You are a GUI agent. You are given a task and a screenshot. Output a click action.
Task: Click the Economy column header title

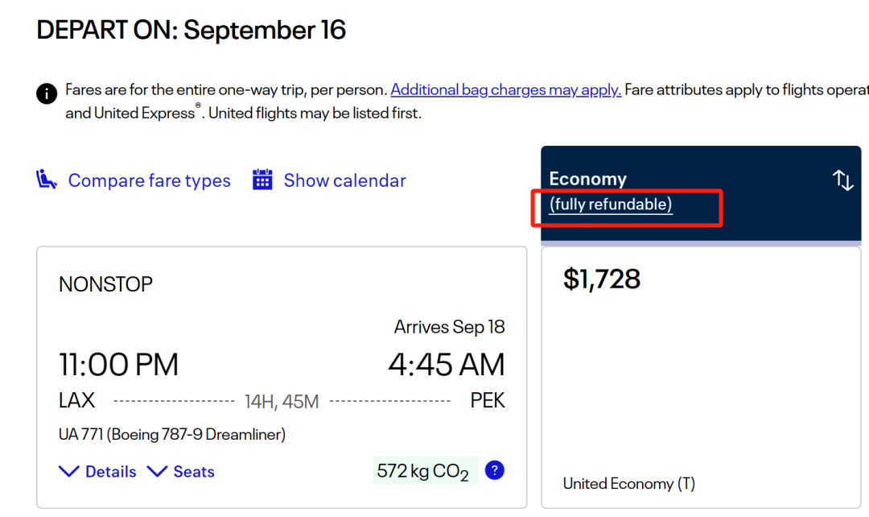(587, 179)
